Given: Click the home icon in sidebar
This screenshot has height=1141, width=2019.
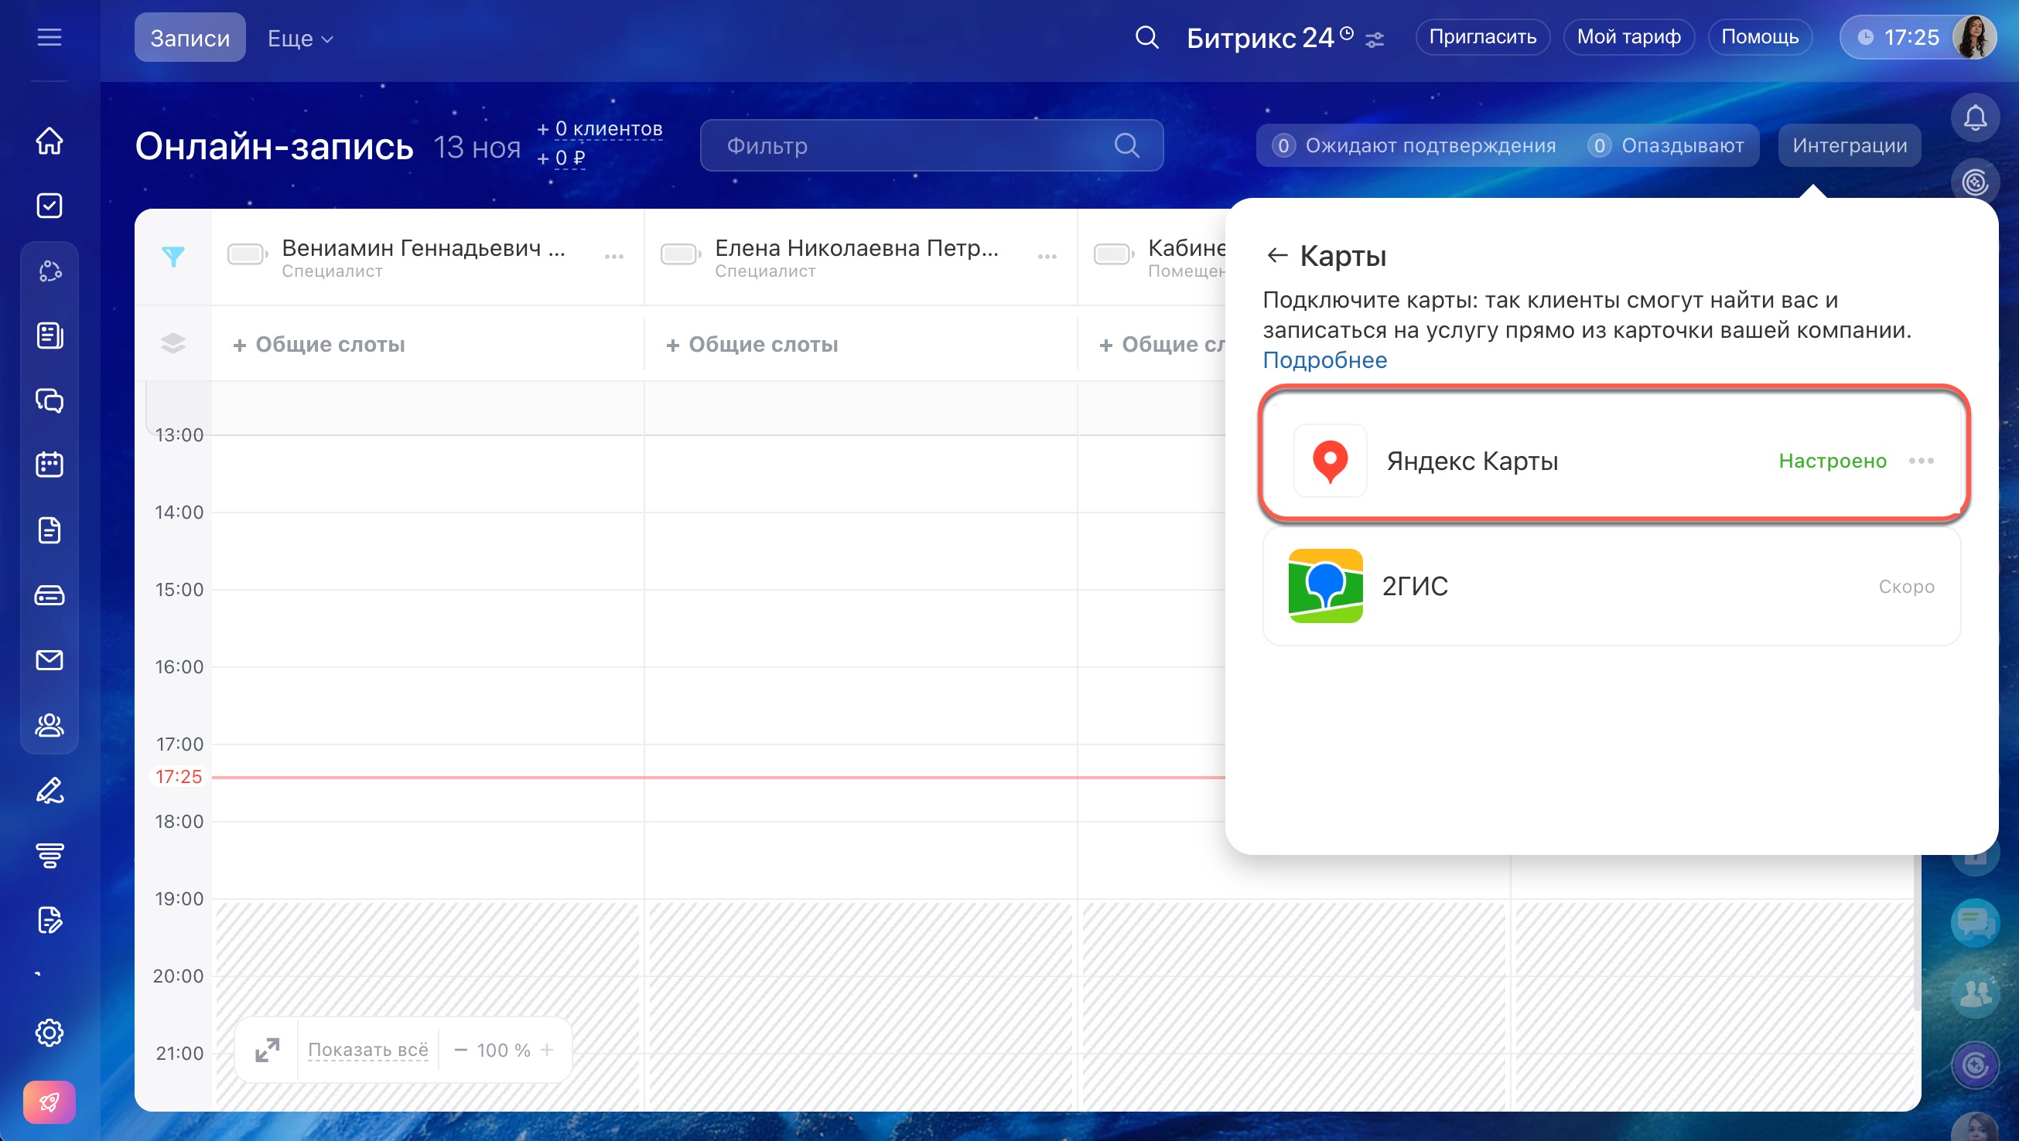Looking at the screenshot, I should tap(50, 141).
